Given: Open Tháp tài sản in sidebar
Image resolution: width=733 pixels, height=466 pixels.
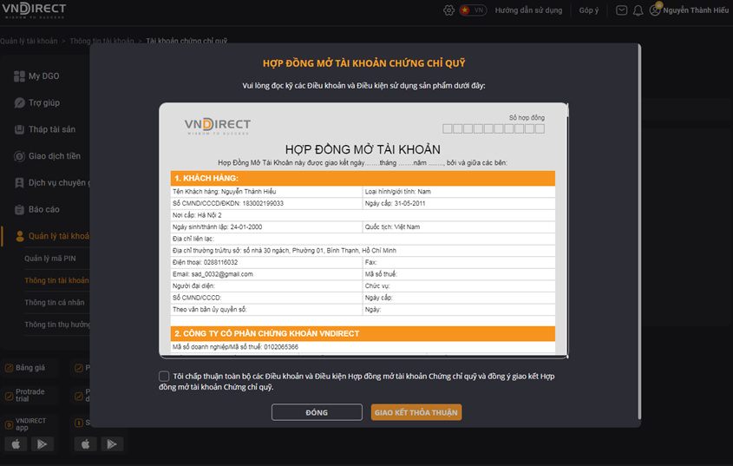Looking at the screenshot, I should [x=52, y=129].
